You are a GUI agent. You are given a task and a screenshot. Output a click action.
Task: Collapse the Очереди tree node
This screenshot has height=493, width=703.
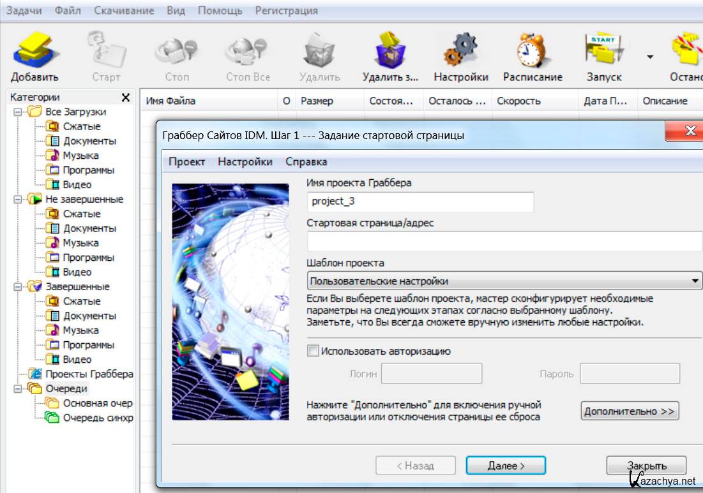click(17, 389)
